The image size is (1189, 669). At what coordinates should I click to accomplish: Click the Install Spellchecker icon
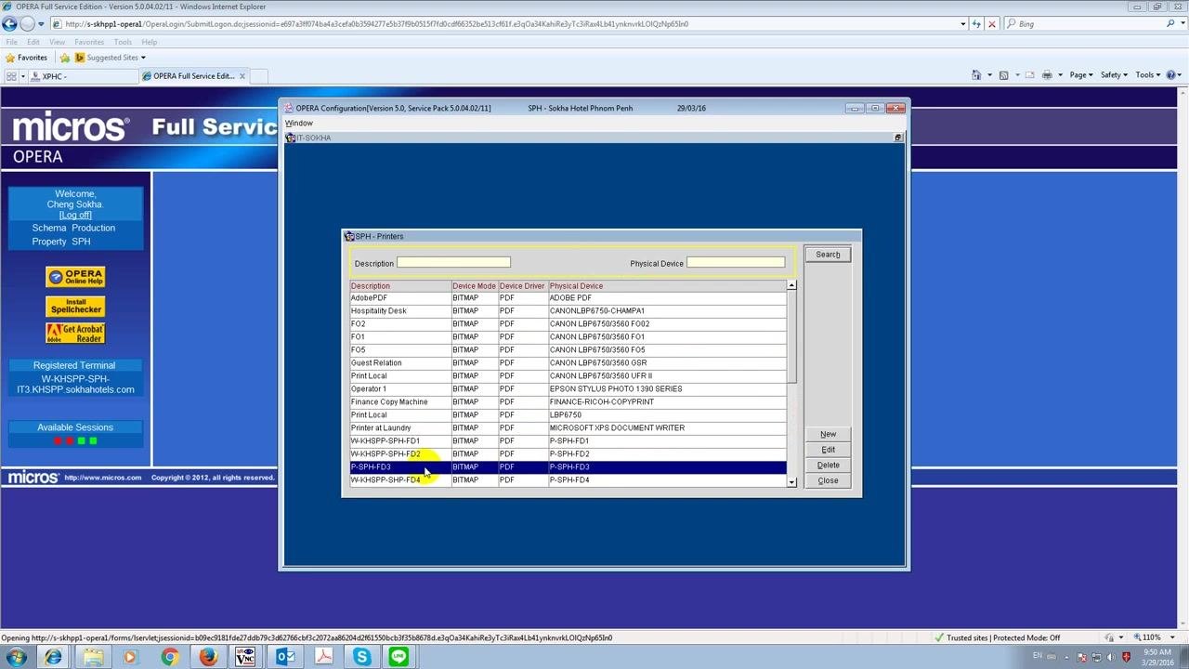pyautogui.click(x=75, y=306)
